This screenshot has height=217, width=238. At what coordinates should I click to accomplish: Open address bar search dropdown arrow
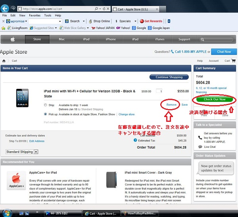100,9
